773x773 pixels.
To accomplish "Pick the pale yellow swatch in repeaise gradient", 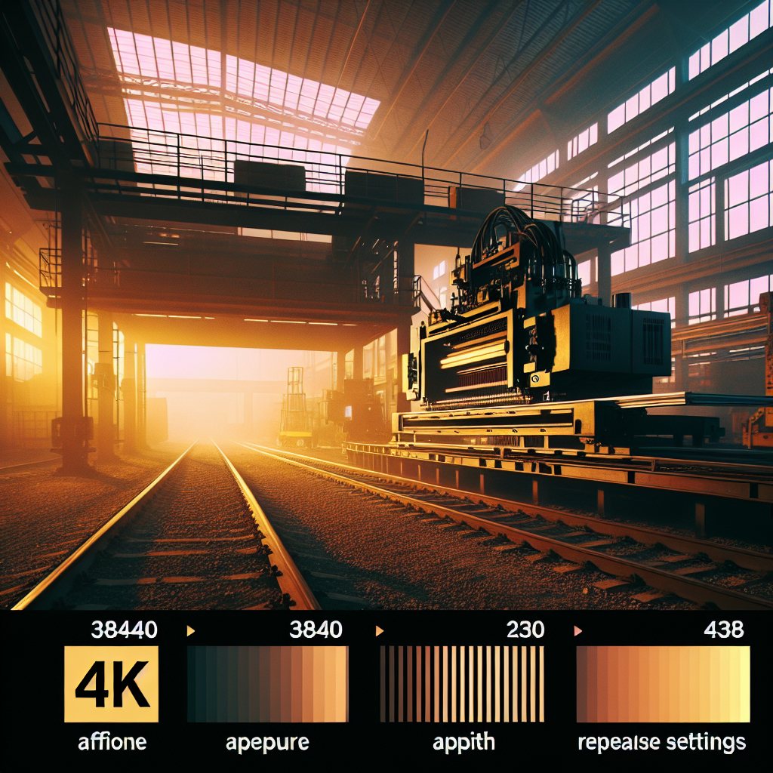I will (742, 684).
